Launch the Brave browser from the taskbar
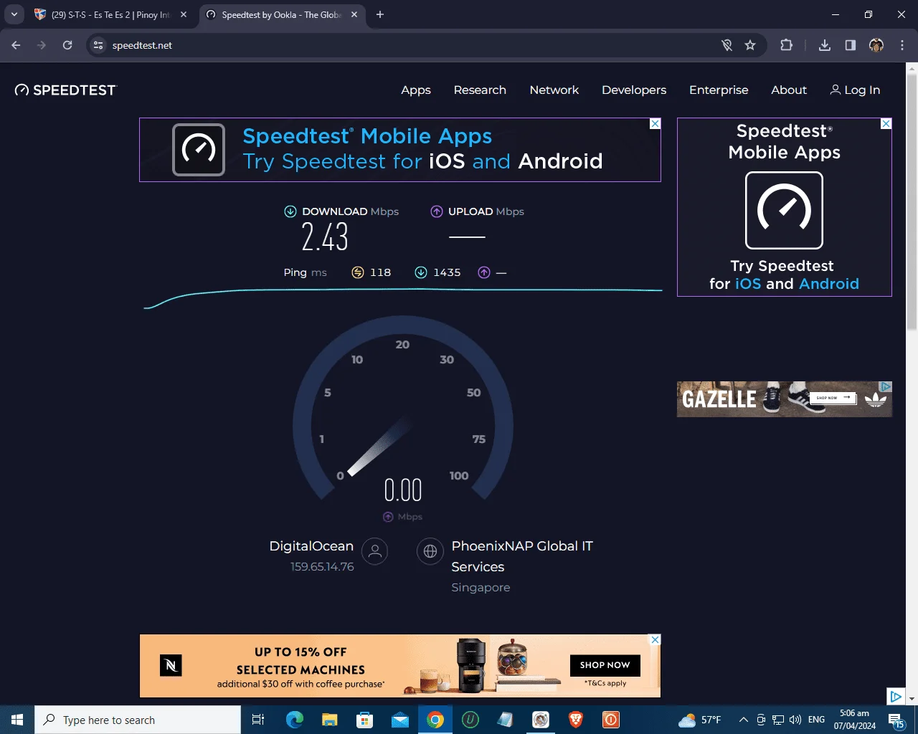 coord(576,720)
